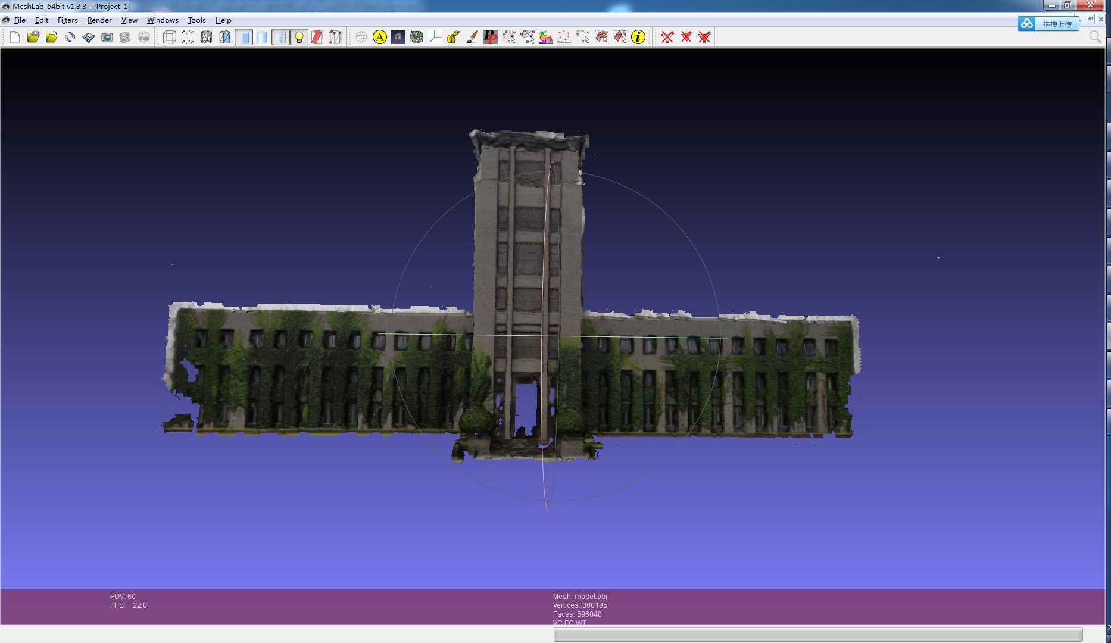The height and width of the screenshot is (643, 1111).
Task: Restore the inner Project_1 subwindow
Action: (x=1090, y=20)
